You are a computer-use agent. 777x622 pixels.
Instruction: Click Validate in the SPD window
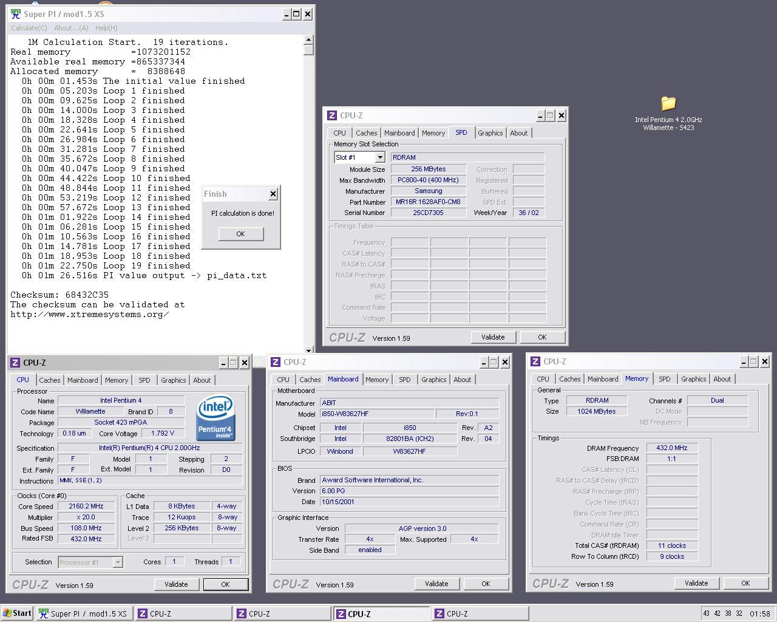(x=493, y=337)
